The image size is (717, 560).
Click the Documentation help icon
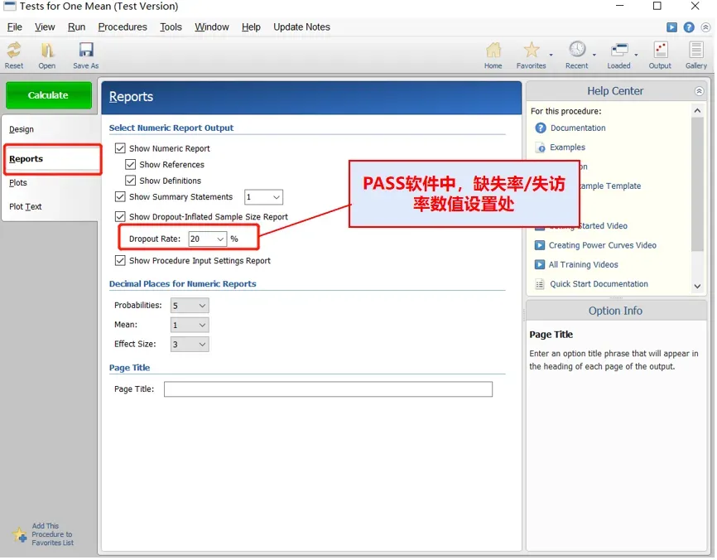(541, 128)
